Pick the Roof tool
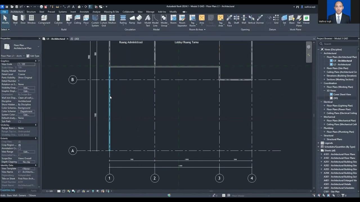The image size is (360, 202). tap(69, 20)
